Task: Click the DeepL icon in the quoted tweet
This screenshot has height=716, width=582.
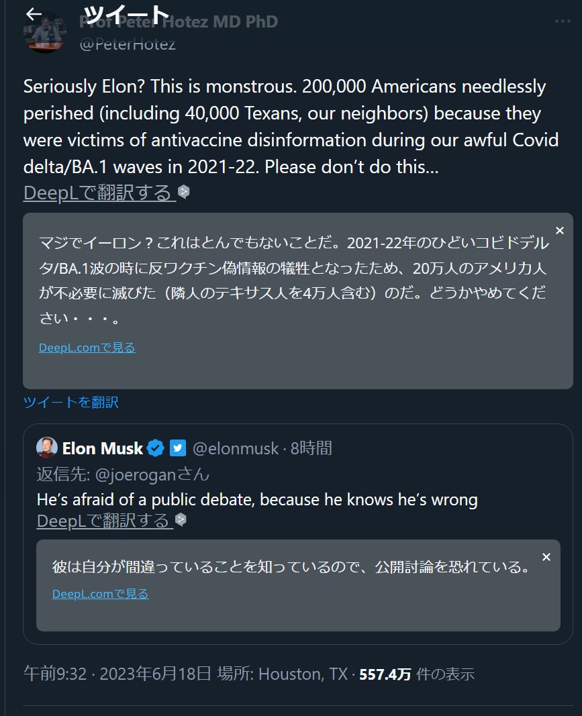Action: click(180, 520)
